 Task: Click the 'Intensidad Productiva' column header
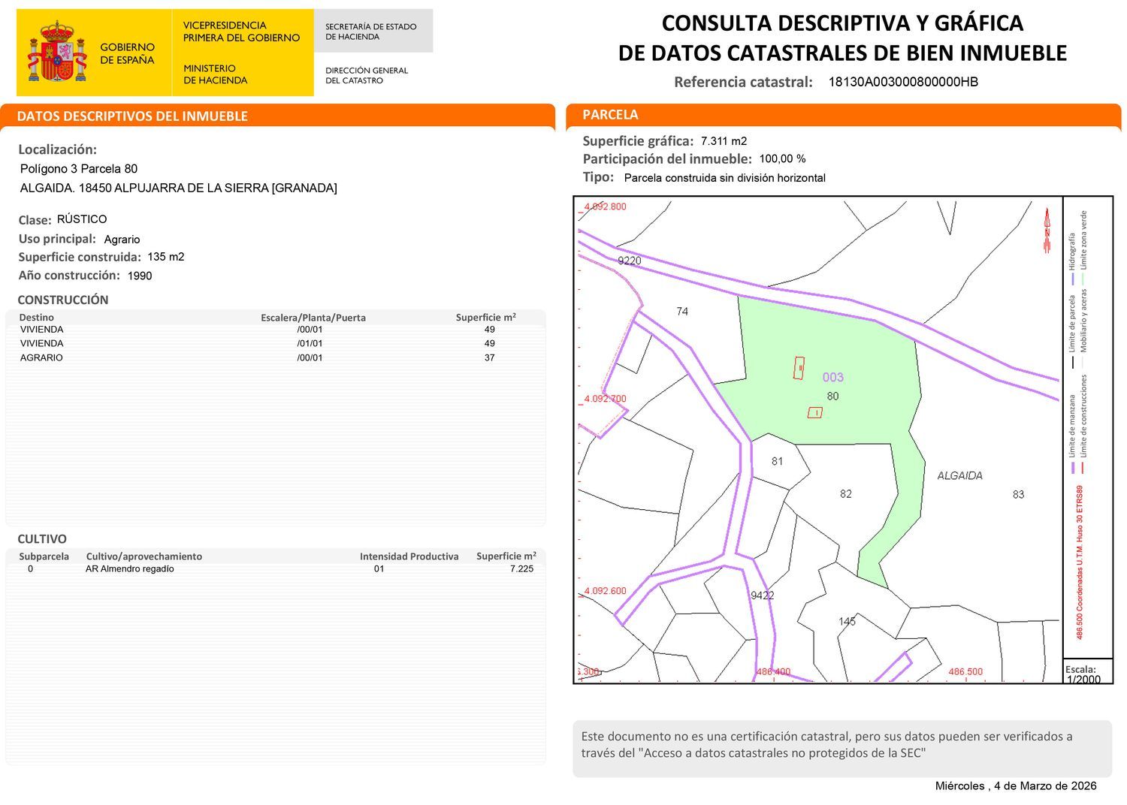409,556
